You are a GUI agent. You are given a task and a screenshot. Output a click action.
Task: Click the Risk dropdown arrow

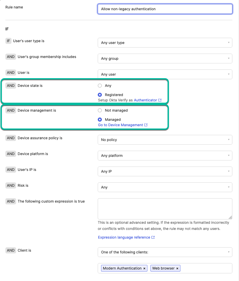(229, 187)
